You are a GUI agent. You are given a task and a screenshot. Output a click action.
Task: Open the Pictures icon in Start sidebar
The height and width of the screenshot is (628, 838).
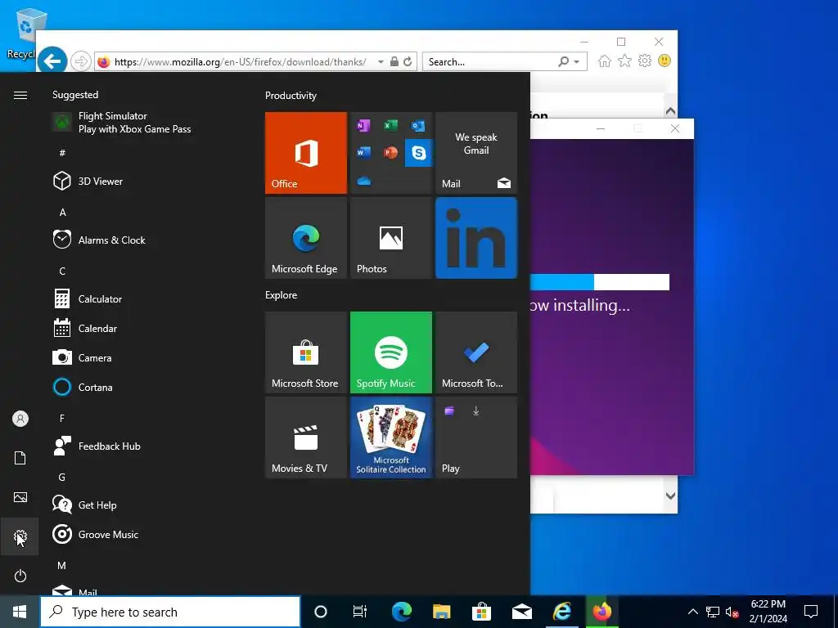pyautogui.click(x=20, y=497)
